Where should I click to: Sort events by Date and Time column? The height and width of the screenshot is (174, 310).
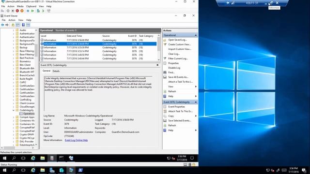74,36
